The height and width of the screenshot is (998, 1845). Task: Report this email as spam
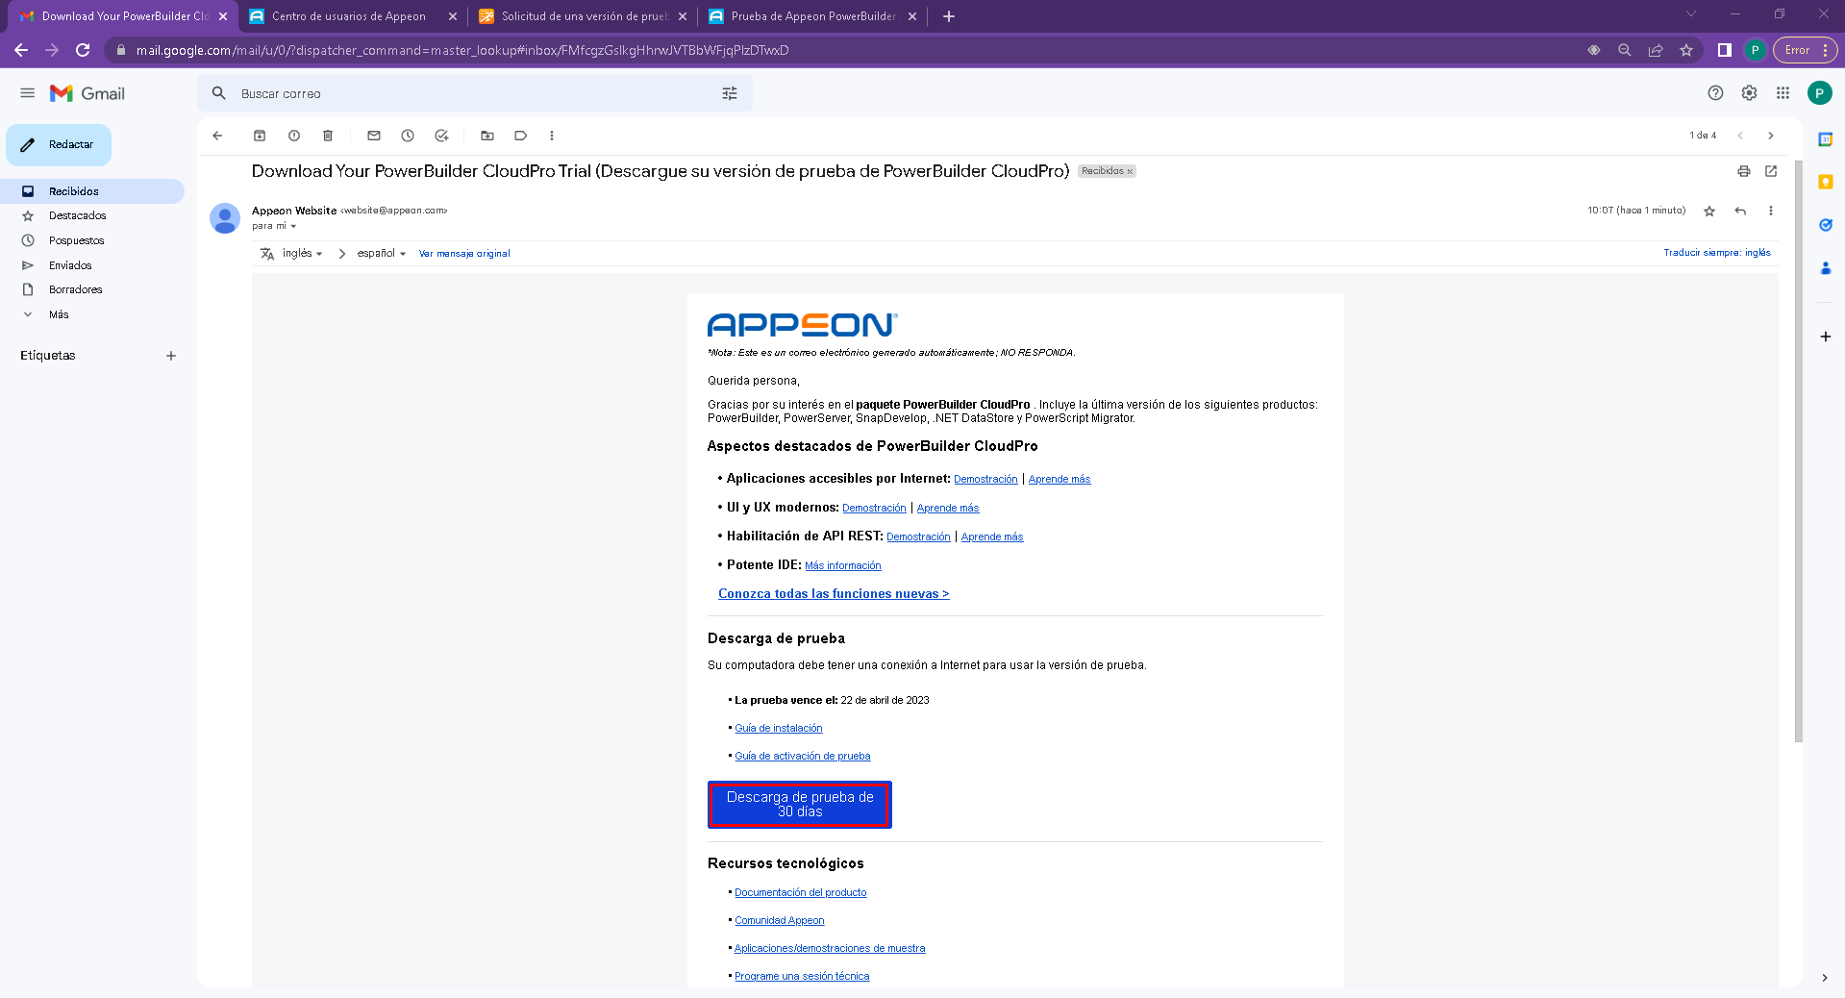click(x=294, y=136)
